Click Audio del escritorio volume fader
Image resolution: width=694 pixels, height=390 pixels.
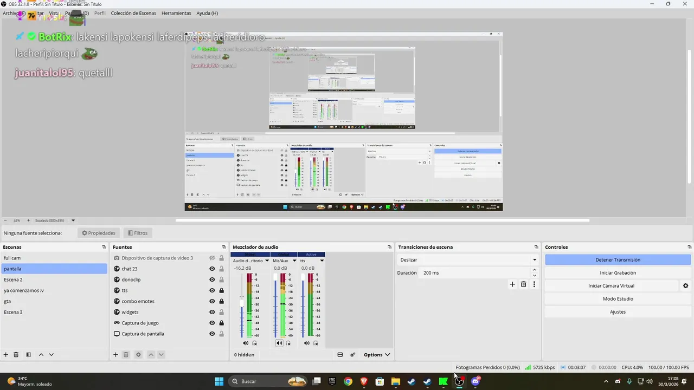[242, 303]
